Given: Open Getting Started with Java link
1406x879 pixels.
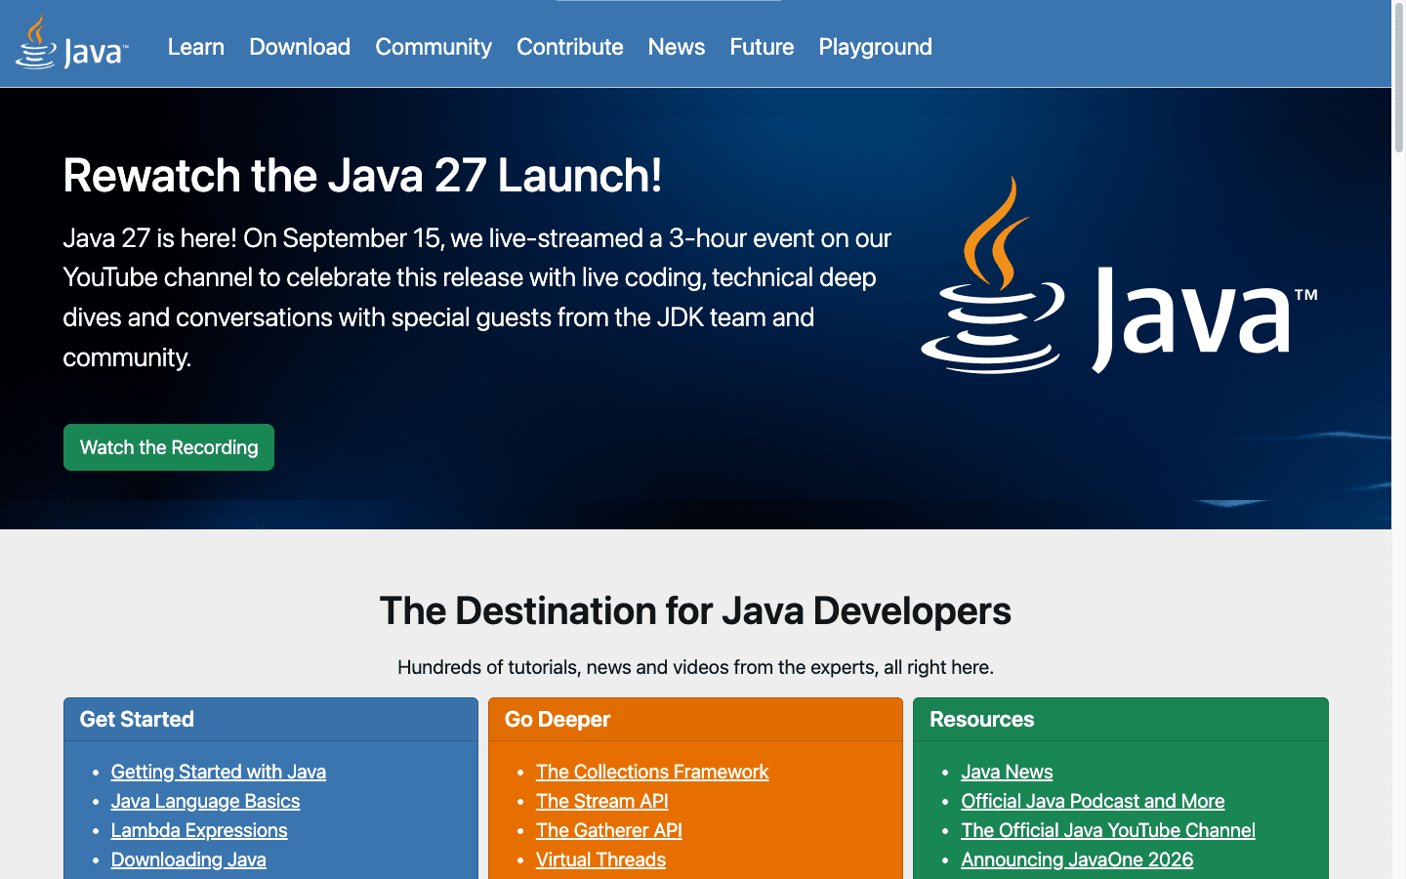Looking at the screenshot, I should (x=219, y=772).
